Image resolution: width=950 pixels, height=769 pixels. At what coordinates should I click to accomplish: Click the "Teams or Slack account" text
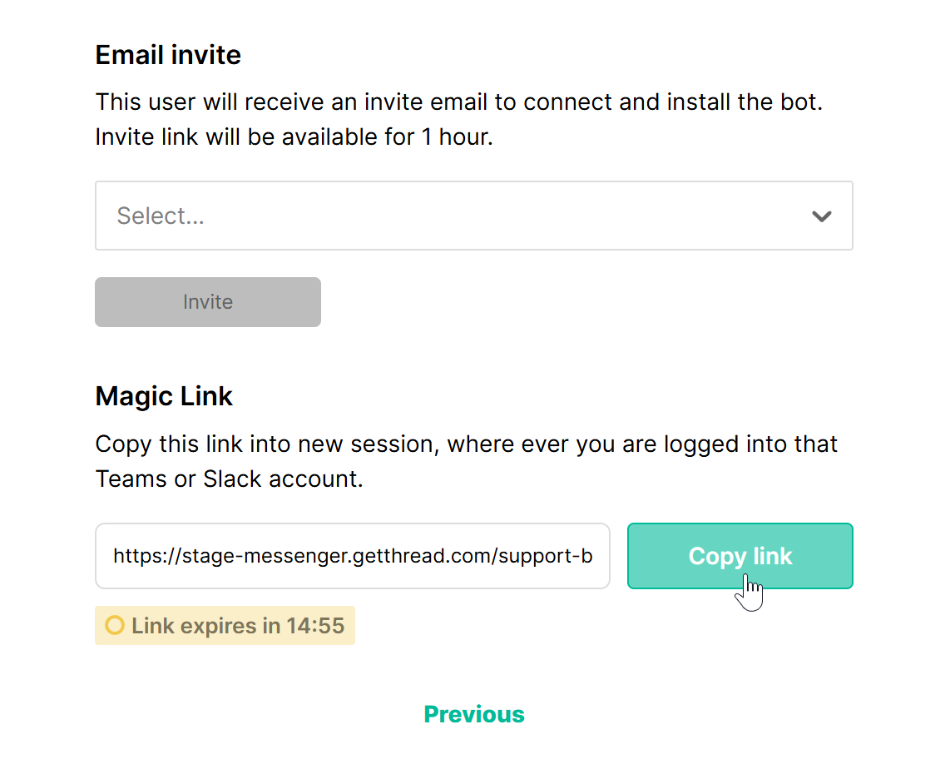pyautogui.click(x=229, y=479)
